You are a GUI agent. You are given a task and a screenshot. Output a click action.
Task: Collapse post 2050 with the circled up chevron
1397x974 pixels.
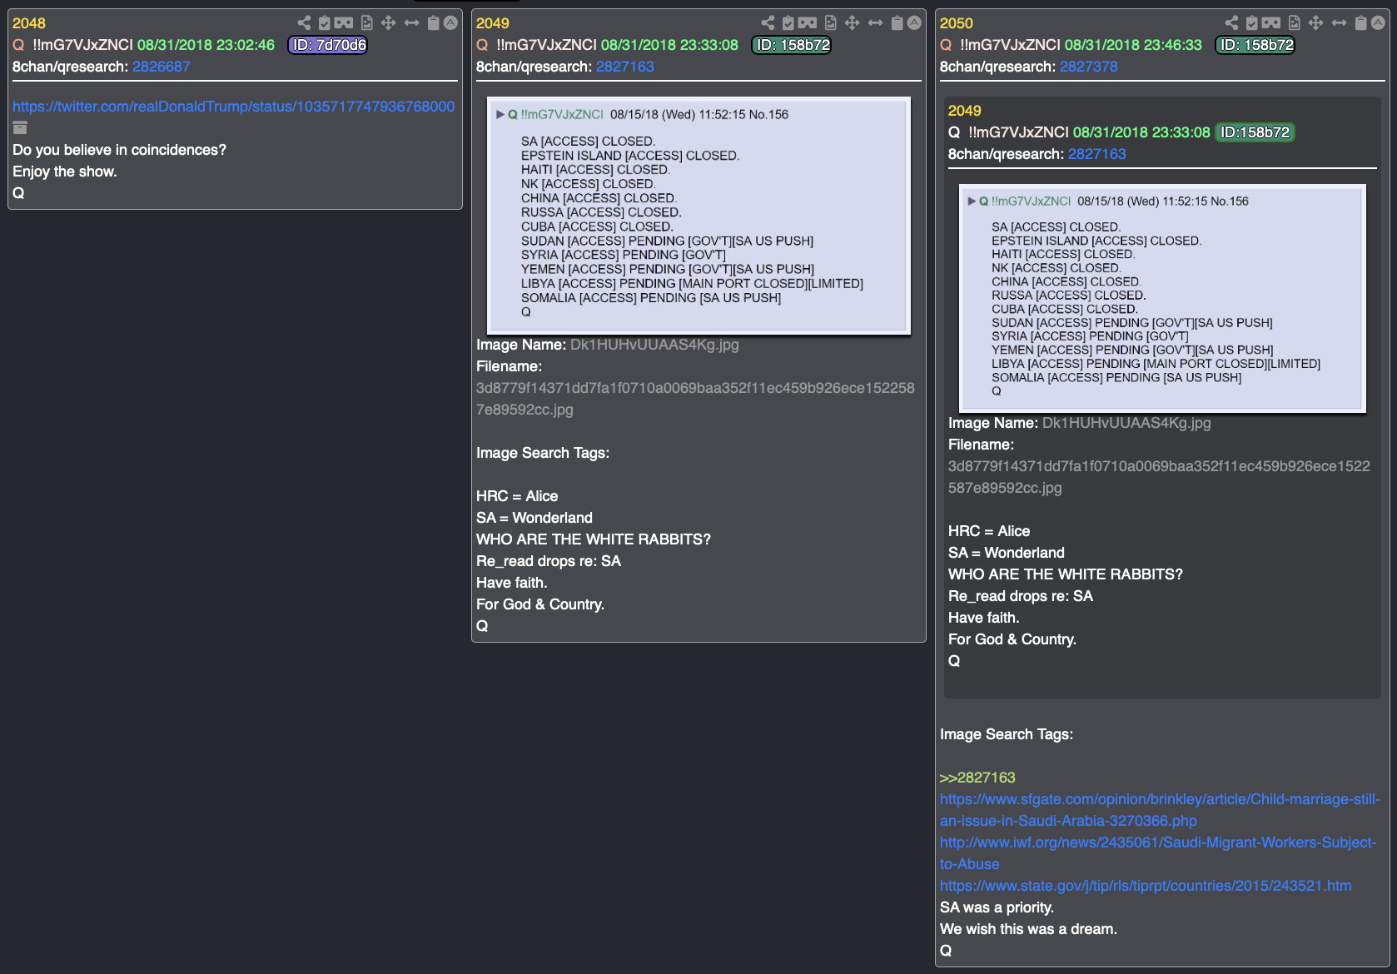[x=1378, y=23]
